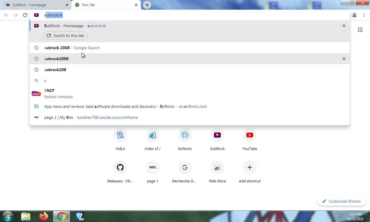Open a new tab with plus button
Image resolution: width=370 pixels, height=222 pixels.
[147, 5]
